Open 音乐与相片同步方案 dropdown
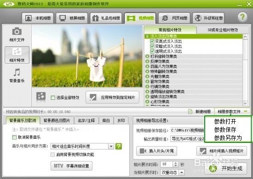253x179 pixels. pos(111,146)
